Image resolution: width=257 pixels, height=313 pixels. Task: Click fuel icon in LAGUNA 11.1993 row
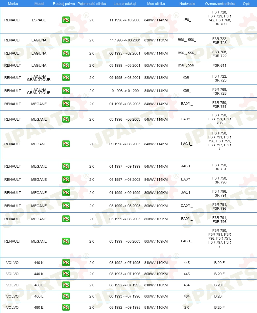[66, 40]
